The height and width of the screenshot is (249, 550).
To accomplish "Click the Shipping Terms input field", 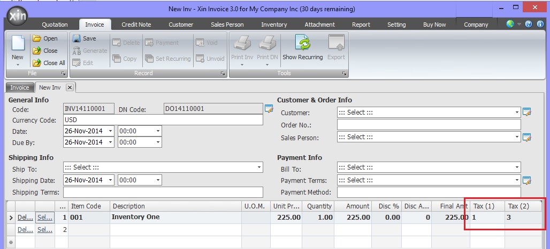I will [163, 192].
